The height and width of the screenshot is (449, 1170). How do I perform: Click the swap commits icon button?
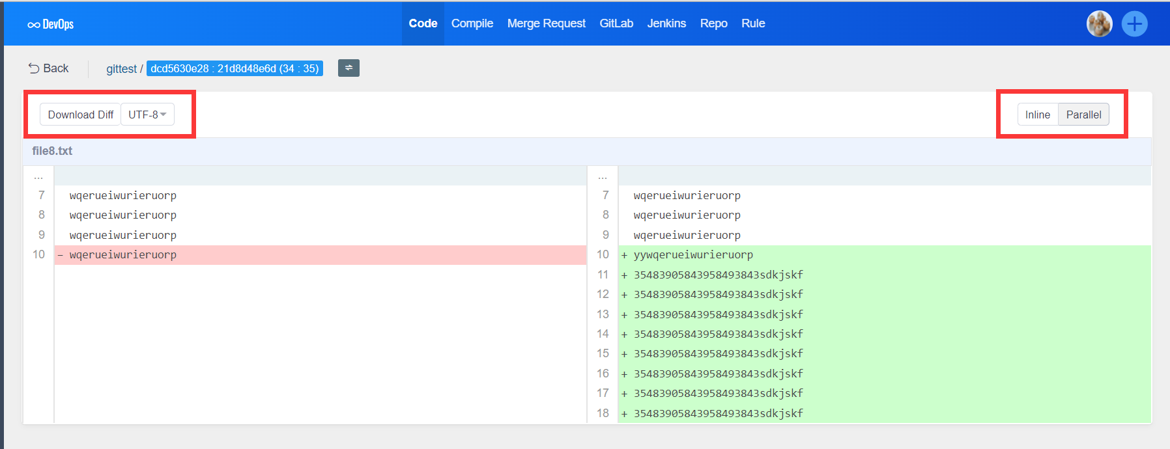click(x=349, y=68)
